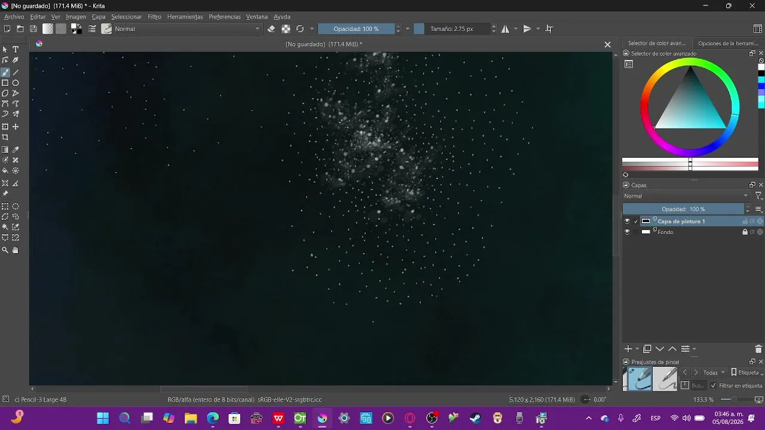765x430 pixels.
Task: Switch to Opciones de la herramienta tab
Action: 728,43
